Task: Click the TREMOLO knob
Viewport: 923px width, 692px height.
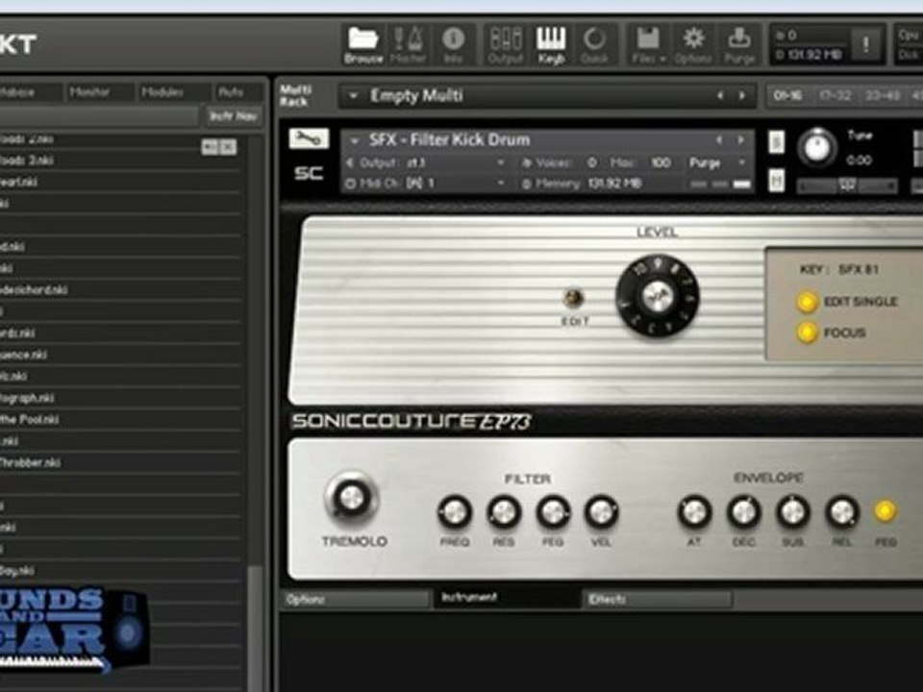Action: 352,498
